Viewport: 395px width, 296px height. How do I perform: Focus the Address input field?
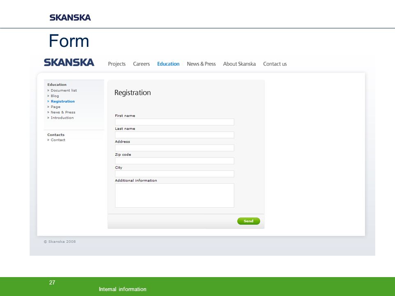[174, 148]
